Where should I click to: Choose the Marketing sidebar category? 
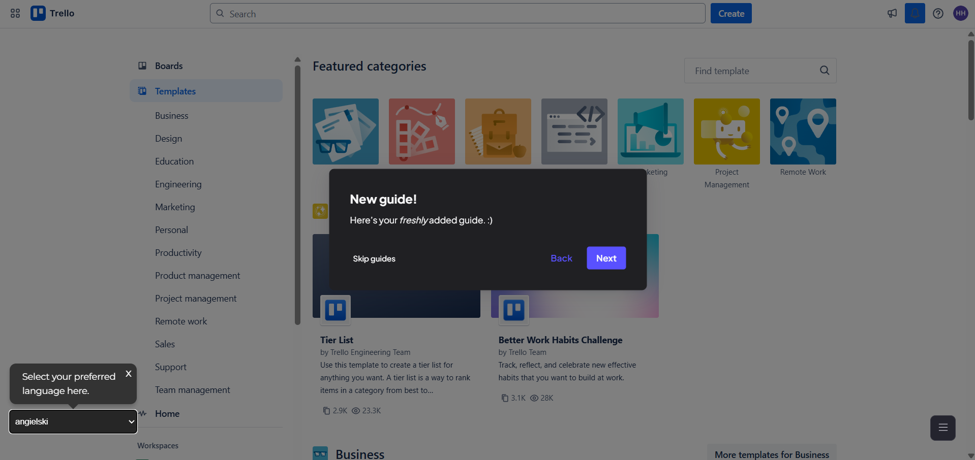pos(175,207)
